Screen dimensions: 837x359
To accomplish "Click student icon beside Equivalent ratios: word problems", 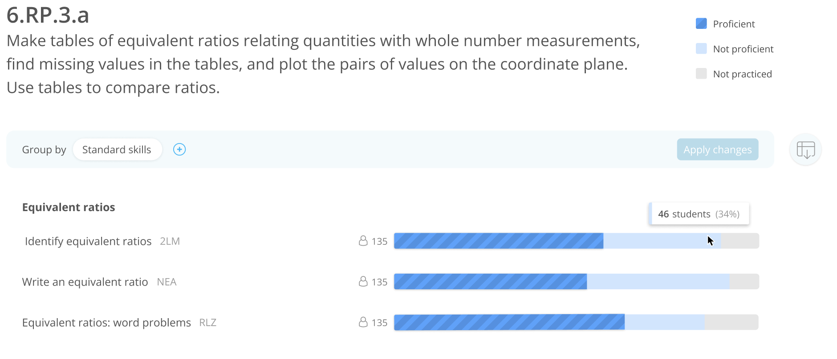I will [363, 322].
